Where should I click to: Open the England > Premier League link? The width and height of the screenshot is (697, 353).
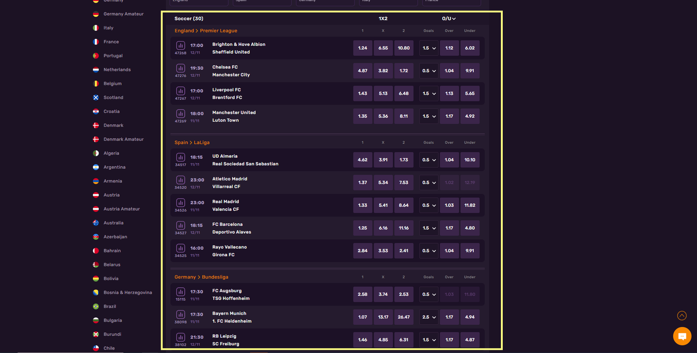pos(206,31)
